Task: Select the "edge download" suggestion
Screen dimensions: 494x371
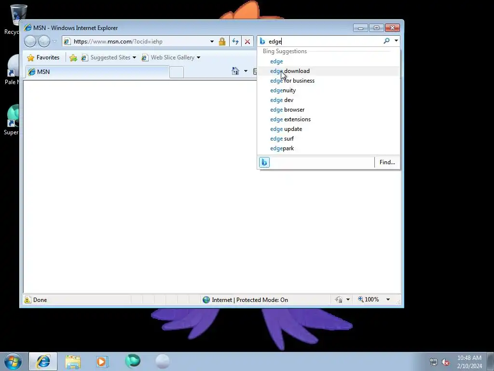Action: [x=329, y=71]
